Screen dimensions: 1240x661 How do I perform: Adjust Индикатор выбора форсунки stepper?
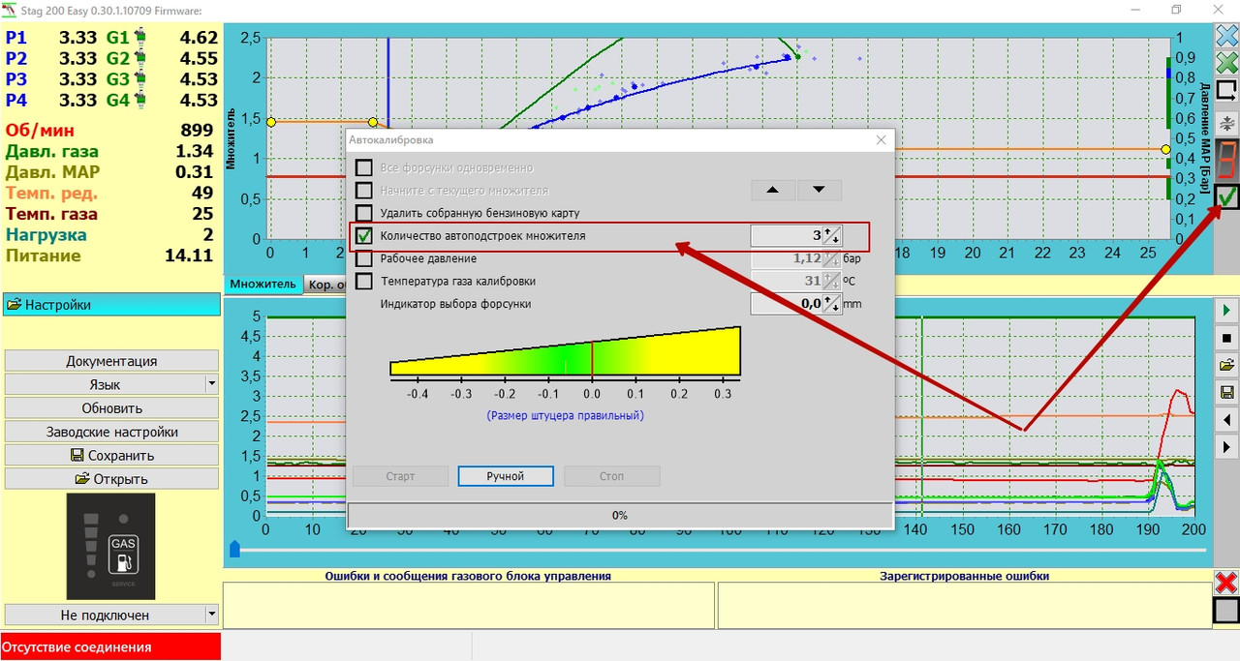tap(831, 304)
